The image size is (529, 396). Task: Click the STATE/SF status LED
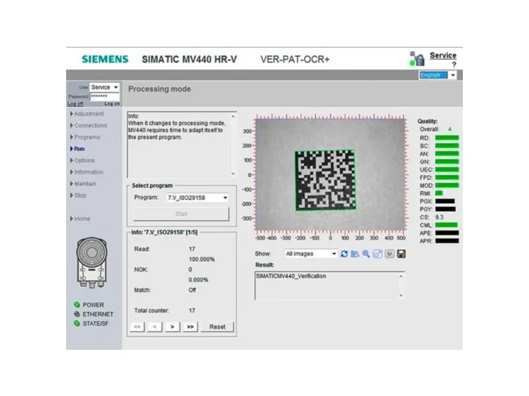77,323
